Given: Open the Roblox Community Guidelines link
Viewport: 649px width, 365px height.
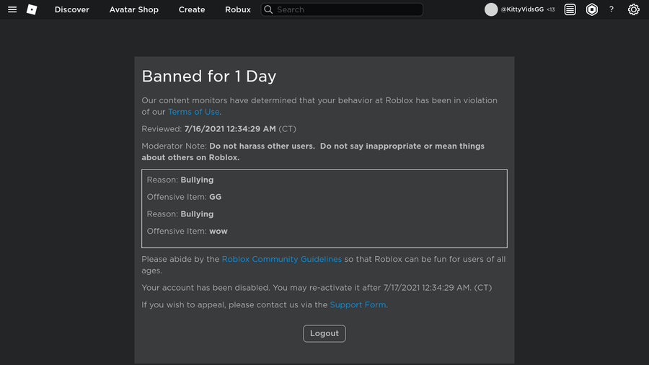Looking at the screenshot, I should [281, 259].
